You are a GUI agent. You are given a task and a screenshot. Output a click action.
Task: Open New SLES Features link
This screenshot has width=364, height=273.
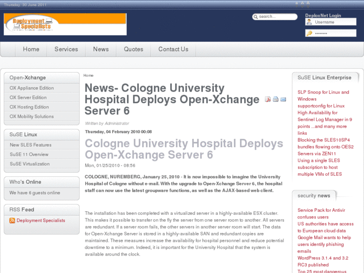31,145
